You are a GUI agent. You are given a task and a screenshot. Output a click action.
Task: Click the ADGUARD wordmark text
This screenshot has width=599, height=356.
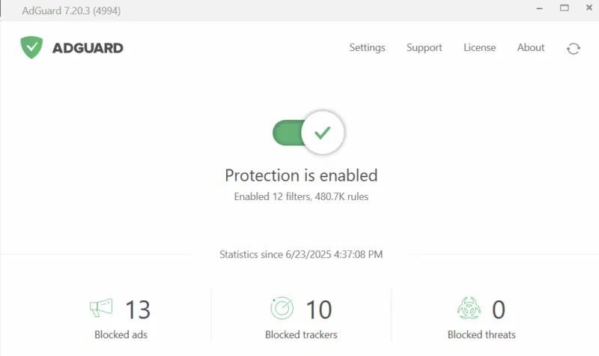point(88,48)
